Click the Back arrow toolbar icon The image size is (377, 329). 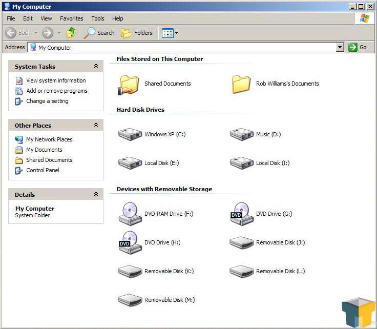pos(11,33)
